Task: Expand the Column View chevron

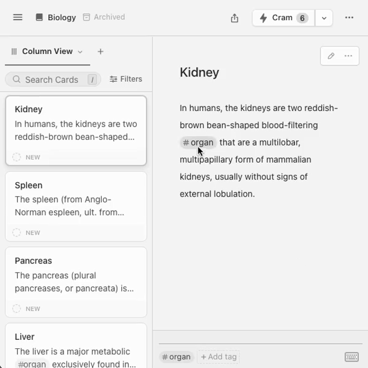Action: 80,52
